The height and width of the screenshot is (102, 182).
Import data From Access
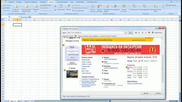pos(7,5)
